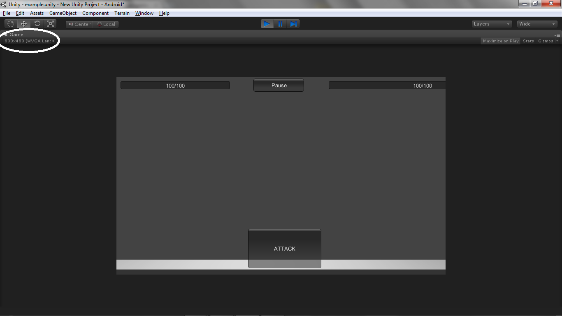Toggle Local handle rotation button
562x316 pixels.
click(106, 24)
